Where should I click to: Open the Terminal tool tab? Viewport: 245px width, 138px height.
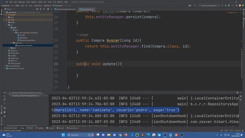pos(50,128)
